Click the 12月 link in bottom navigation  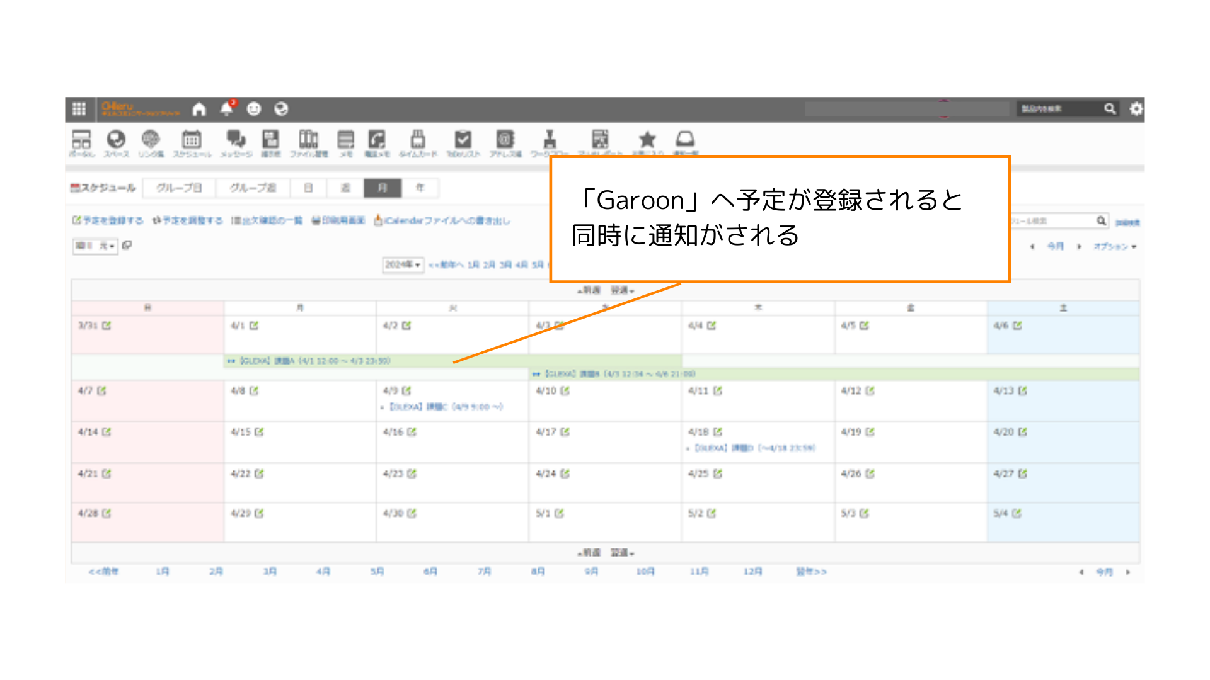coord(752,571)
